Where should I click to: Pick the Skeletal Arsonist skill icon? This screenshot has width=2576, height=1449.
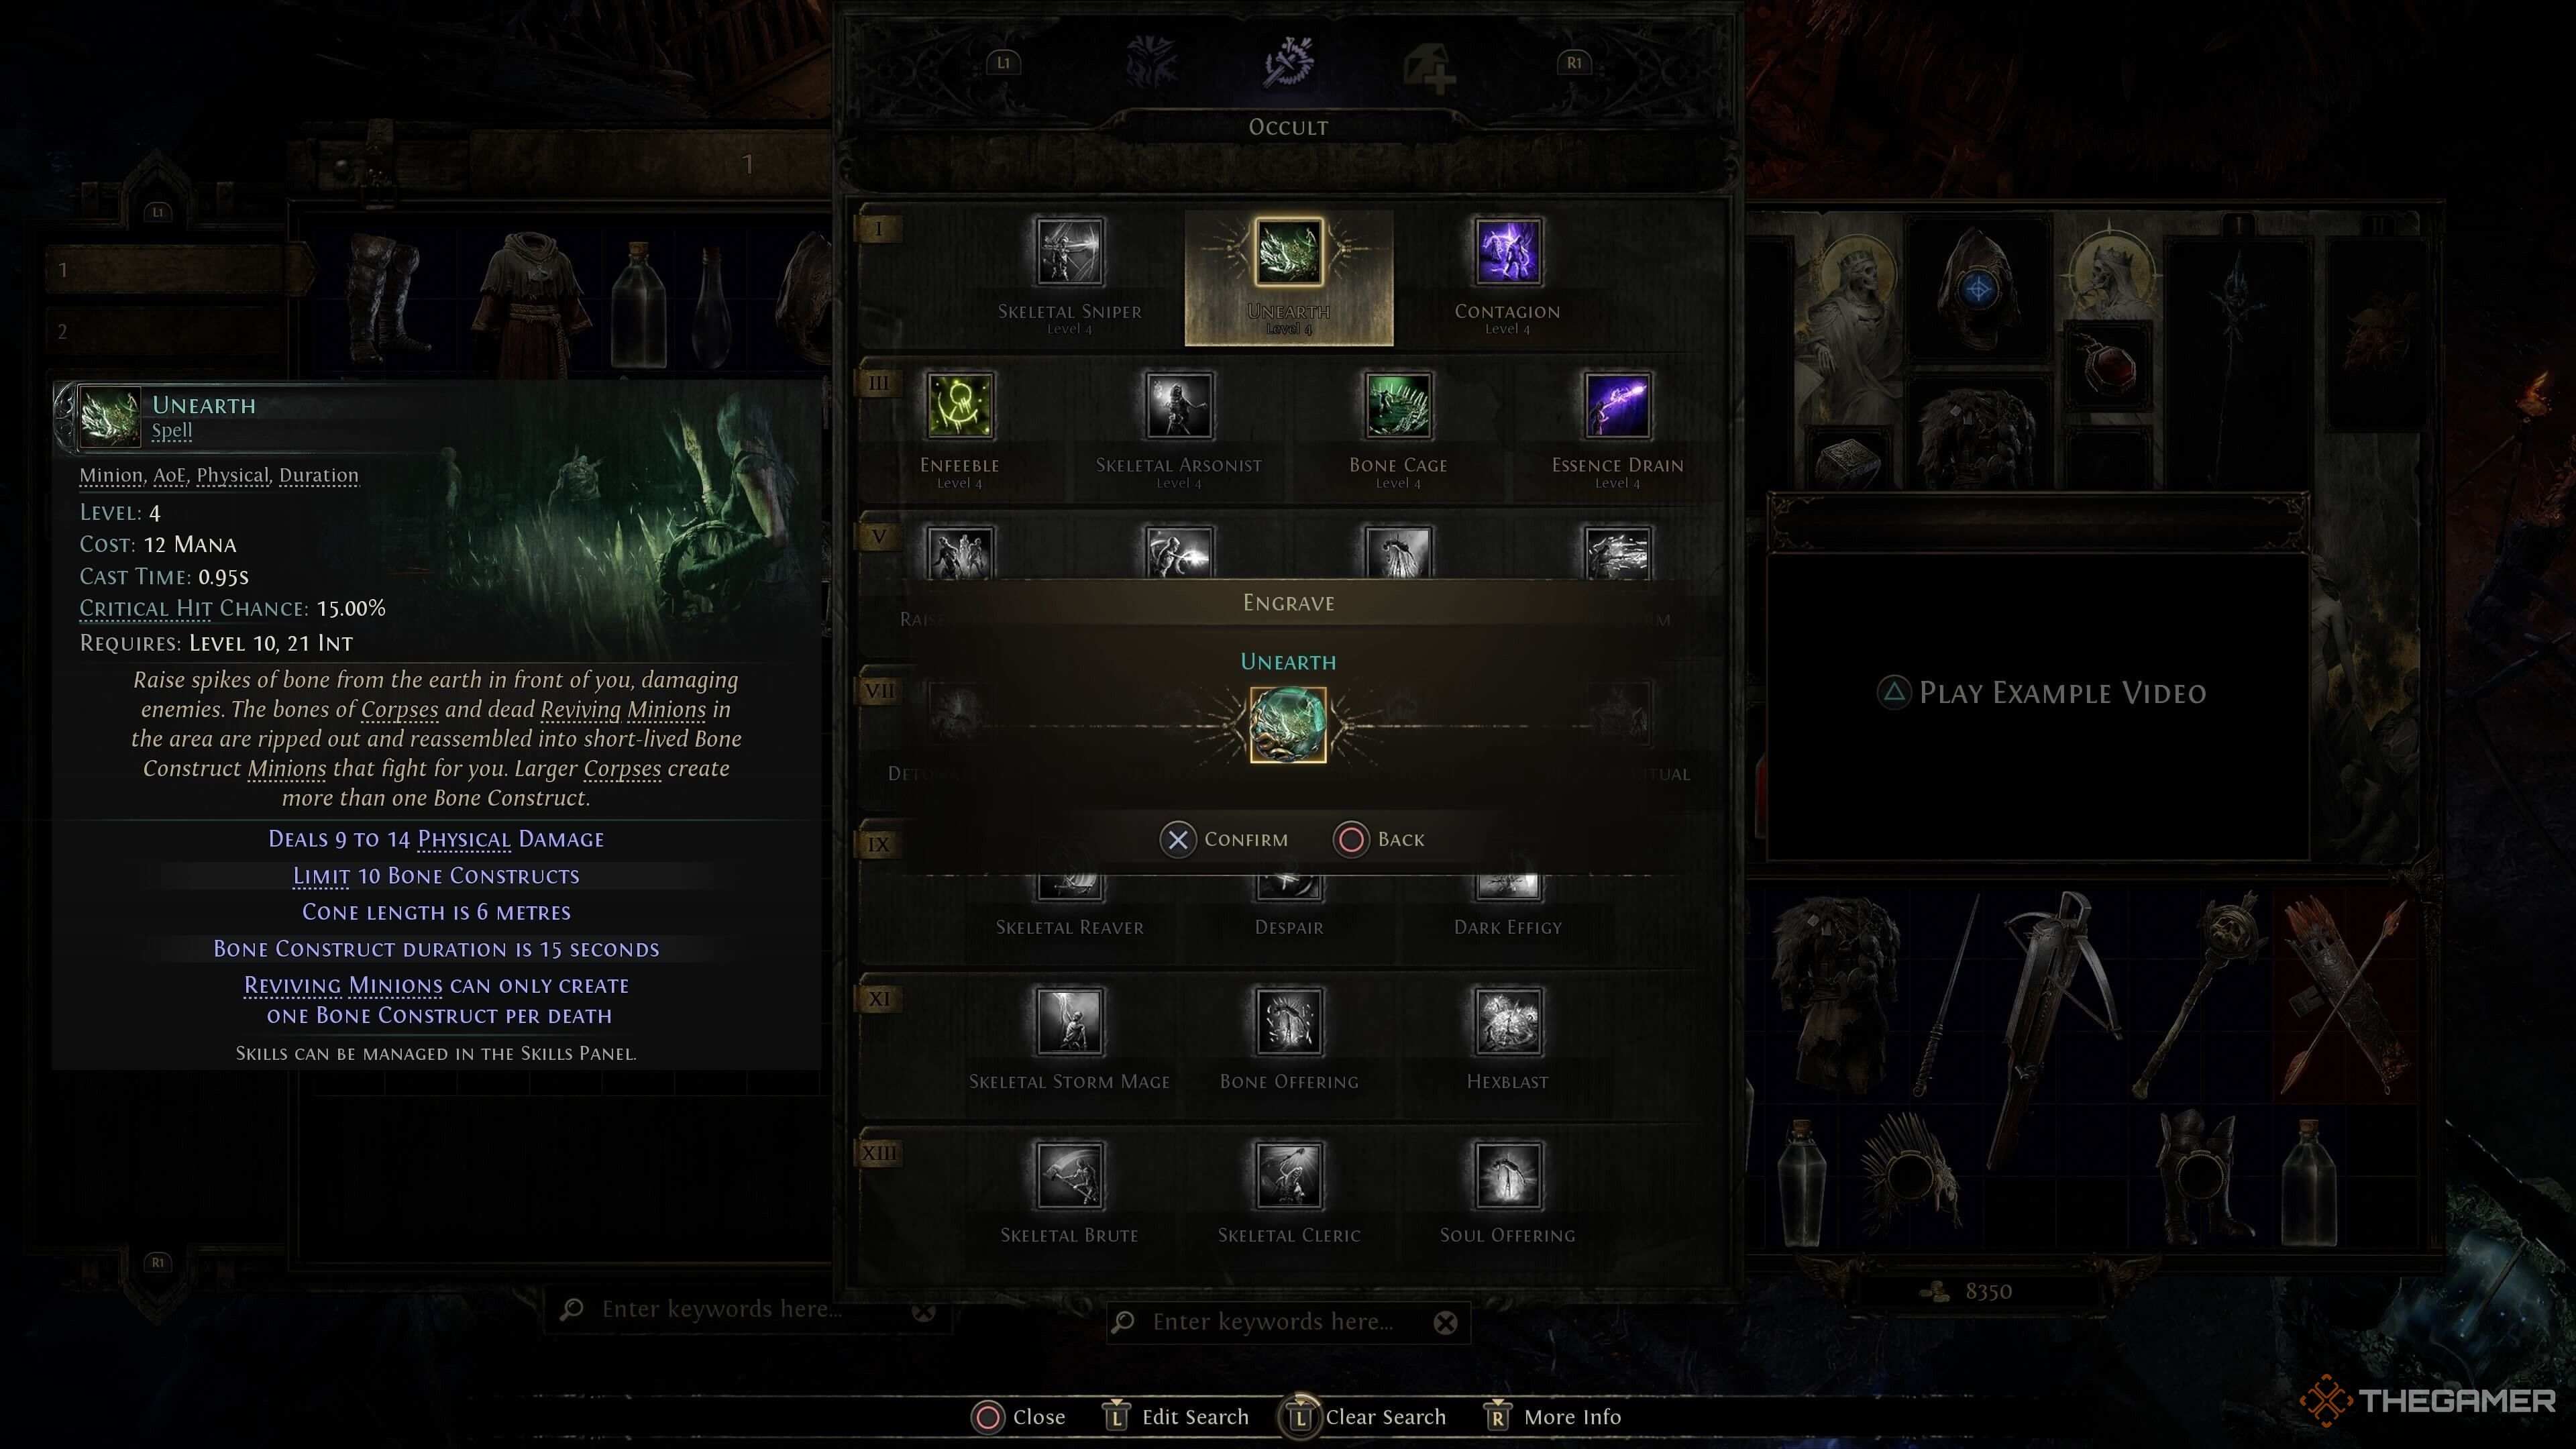pyautogui.click(x=1179, y=405)
